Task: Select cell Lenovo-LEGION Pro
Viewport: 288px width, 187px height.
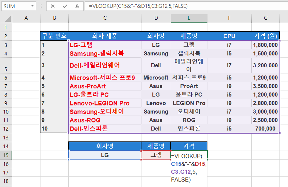Action: click(x=105, y=103)
